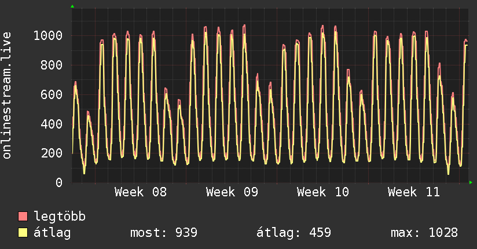This screenshot has width=477, height=249.
Task: Click the red legtöbb legend swatch
Action: [x=23, y=217]
